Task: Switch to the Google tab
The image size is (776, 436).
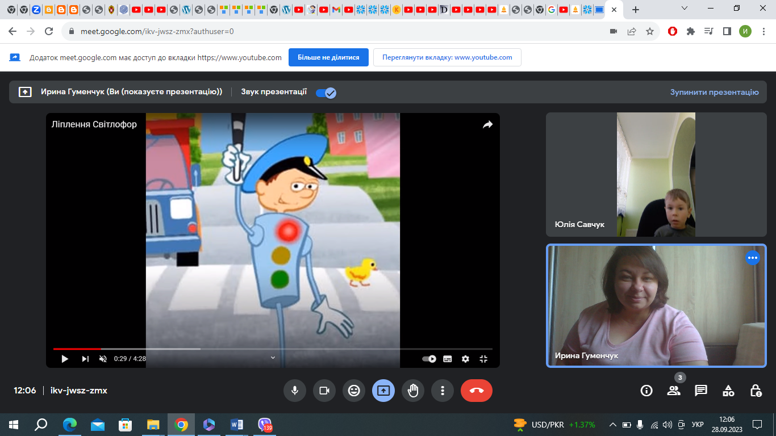Action: point(552,10)
